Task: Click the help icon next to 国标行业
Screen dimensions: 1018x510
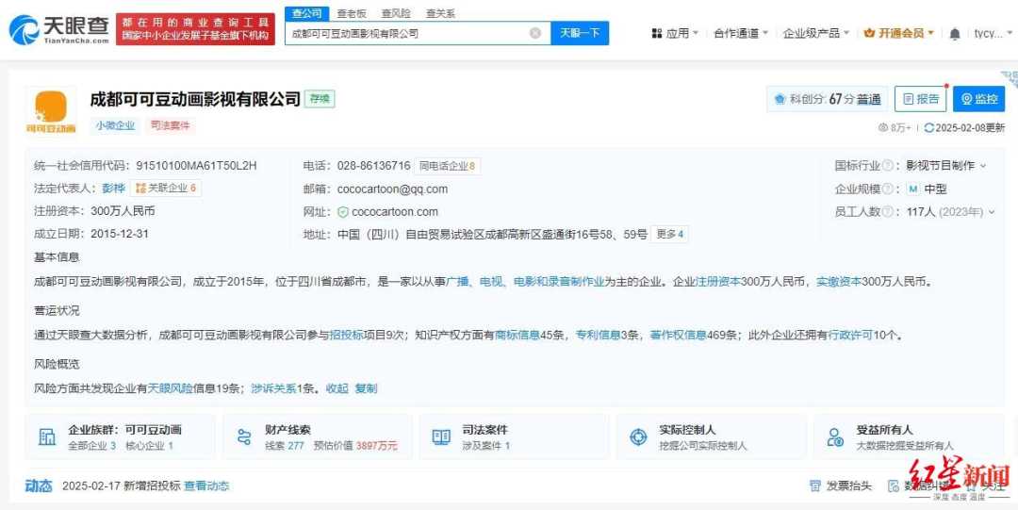Action: pyautogui.click(x=887, y=166)
